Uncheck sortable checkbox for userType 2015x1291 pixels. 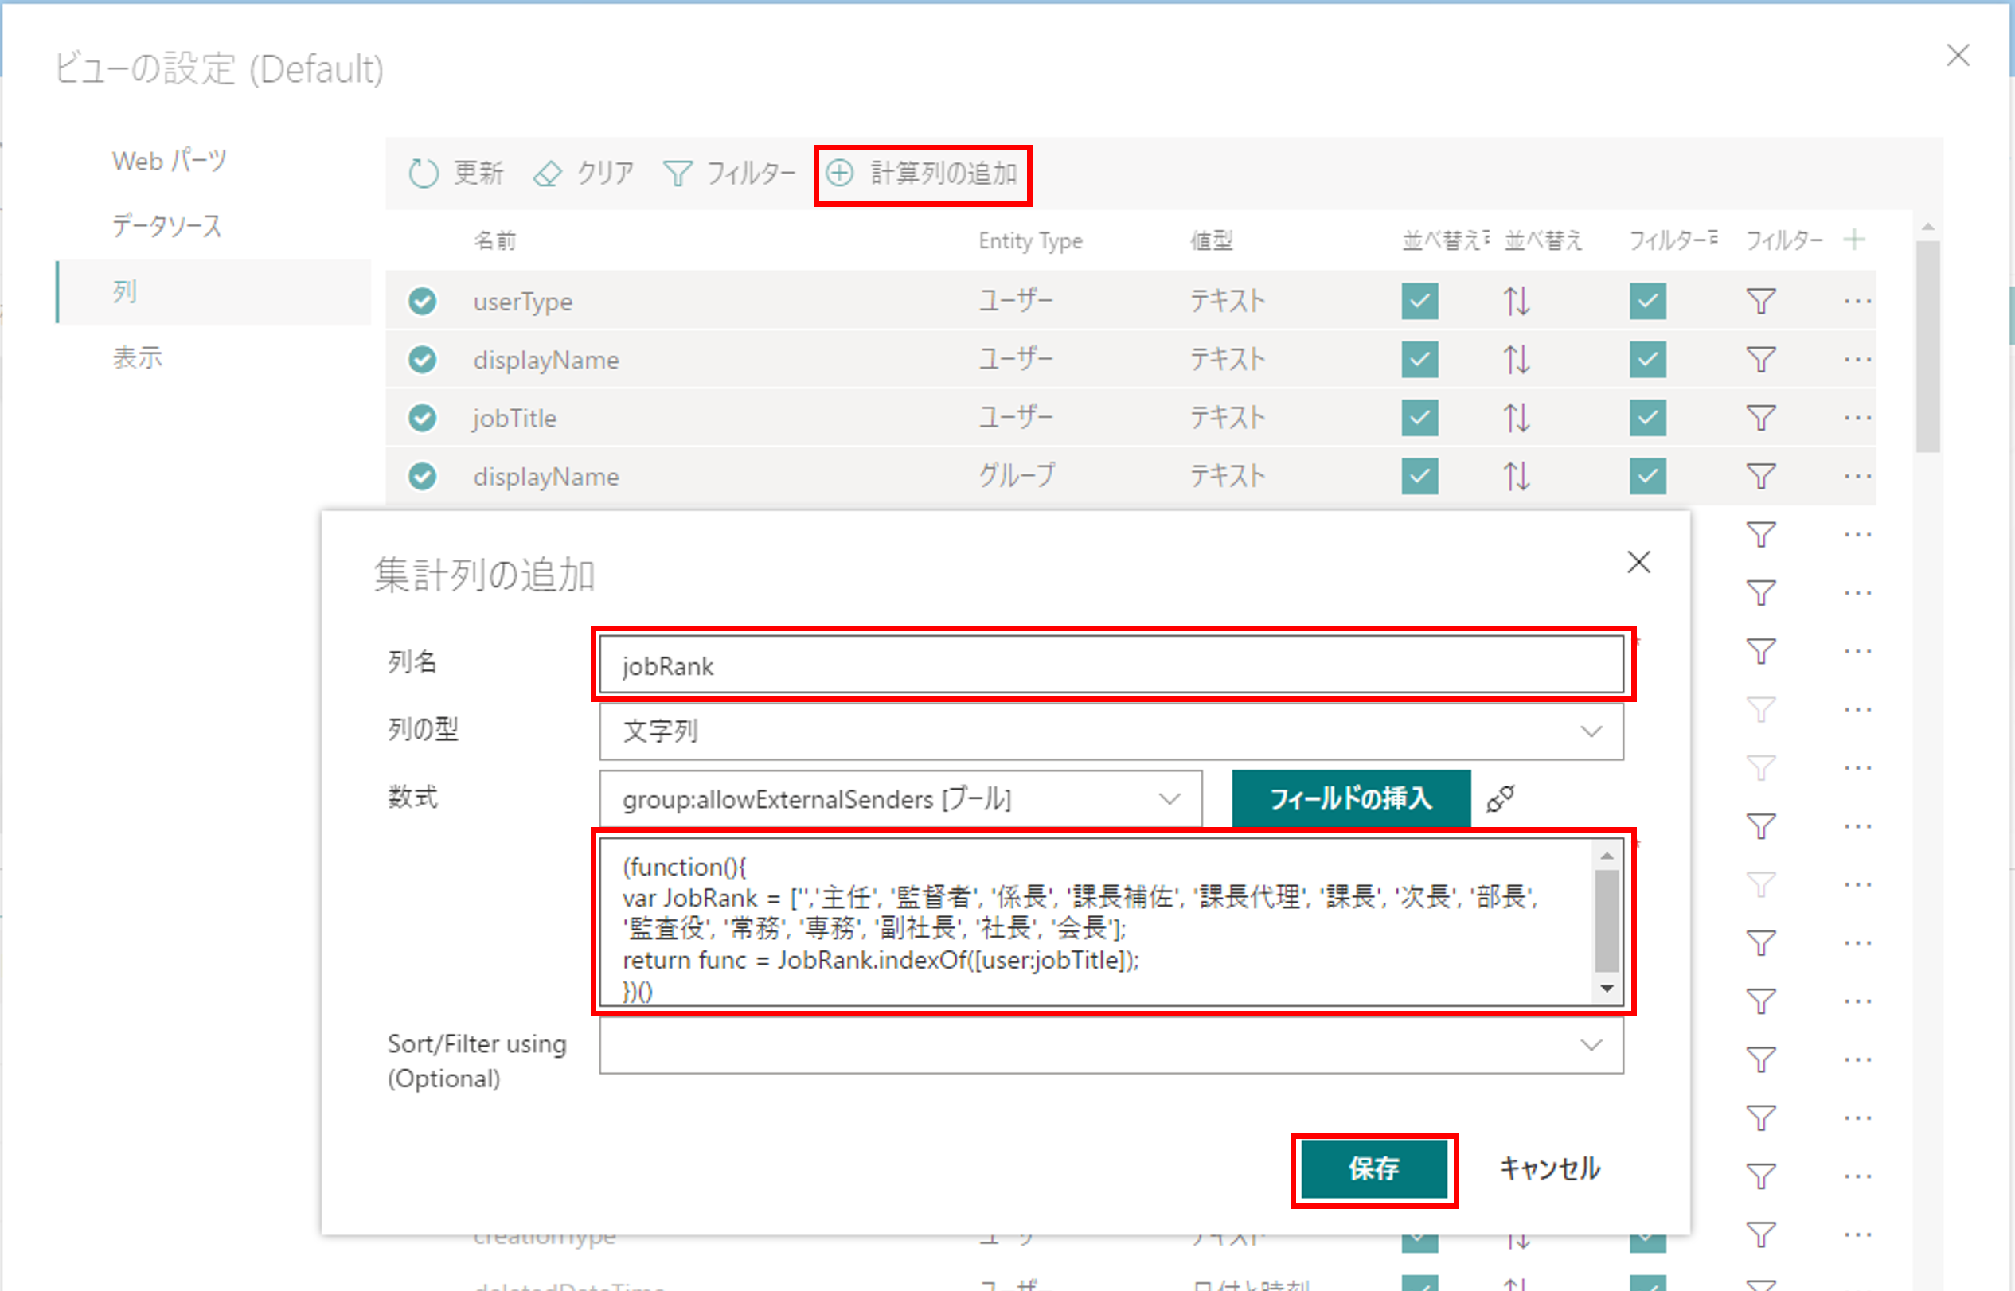(x=1419, y=301)
